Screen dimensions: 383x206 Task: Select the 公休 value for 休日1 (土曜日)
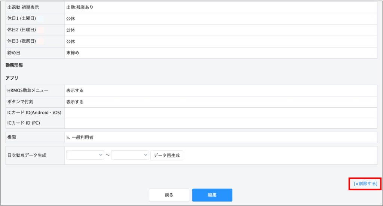click(x=71, y=19)
